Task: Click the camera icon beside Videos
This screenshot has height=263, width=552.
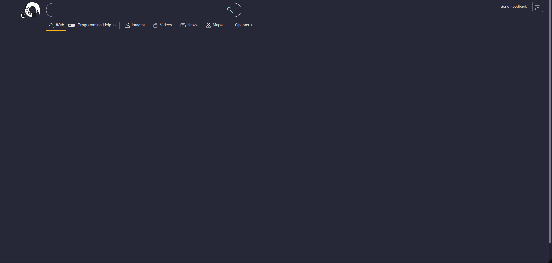Action: 156,25
